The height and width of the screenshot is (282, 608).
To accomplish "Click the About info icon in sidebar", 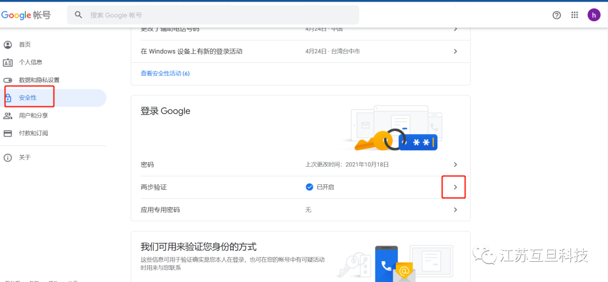I will click(8, 158).
